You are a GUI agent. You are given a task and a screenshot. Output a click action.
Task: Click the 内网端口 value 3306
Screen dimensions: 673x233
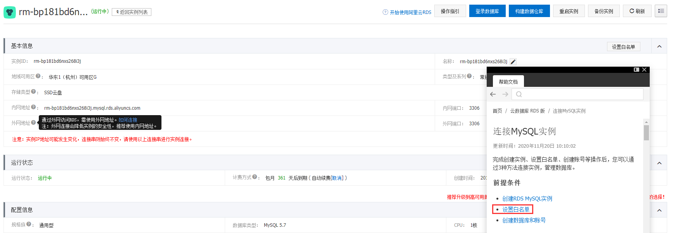(474, 108)
